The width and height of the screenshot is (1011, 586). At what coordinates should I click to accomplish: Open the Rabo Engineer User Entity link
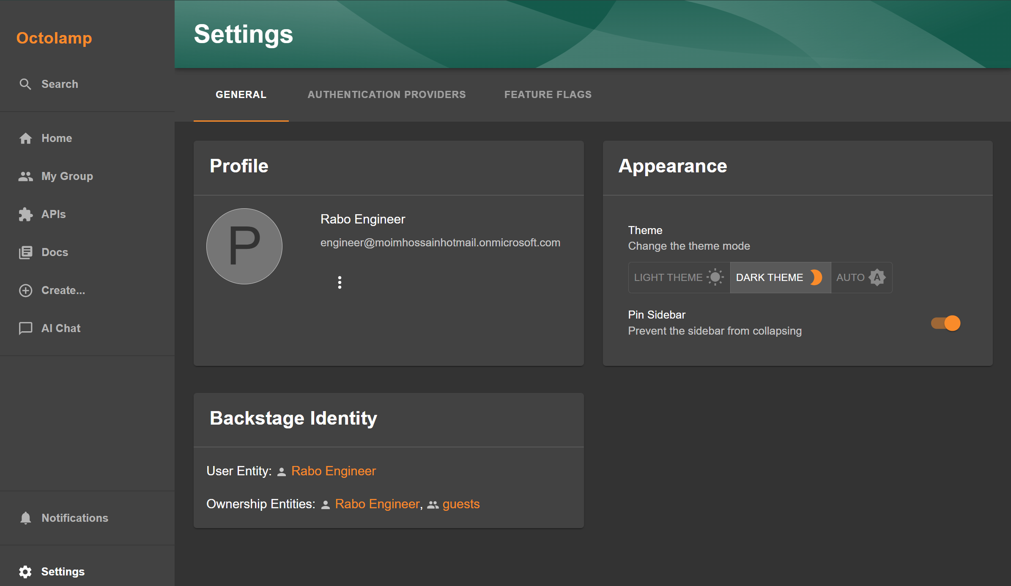coord(333,471)
